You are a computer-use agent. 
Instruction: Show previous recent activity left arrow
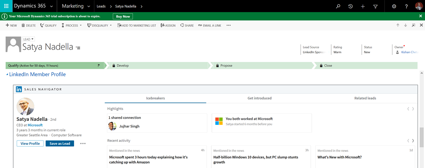(408, 141)
